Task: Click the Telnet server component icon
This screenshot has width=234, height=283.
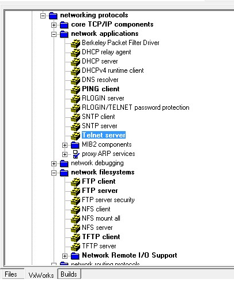Action: tap(76, 135)
